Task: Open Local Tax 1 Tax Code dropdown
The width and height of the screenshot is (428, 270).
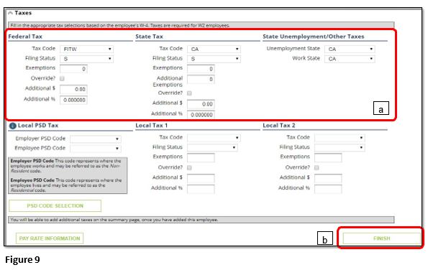Action: pos(214,138)
